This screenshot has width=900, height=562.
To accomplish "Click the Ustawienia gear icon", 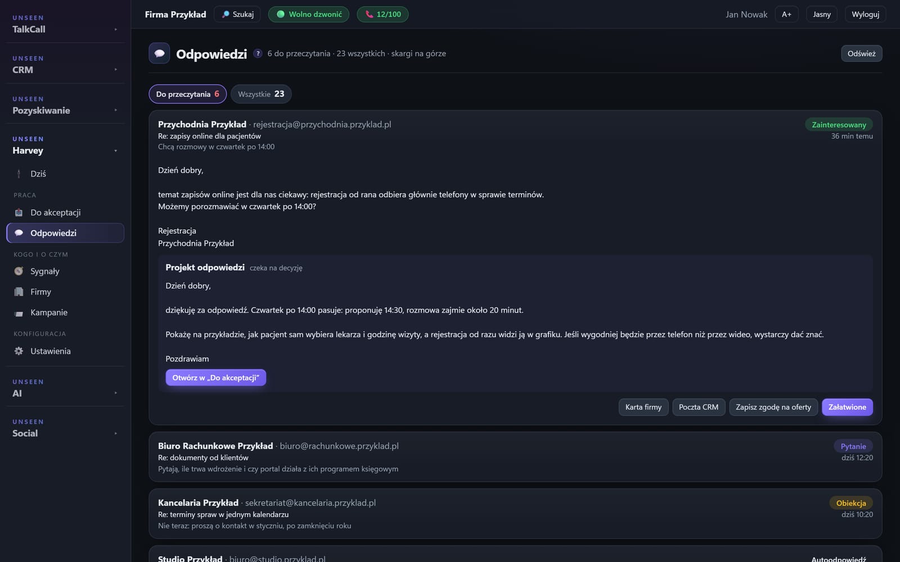I will click(x=19, y=351).
